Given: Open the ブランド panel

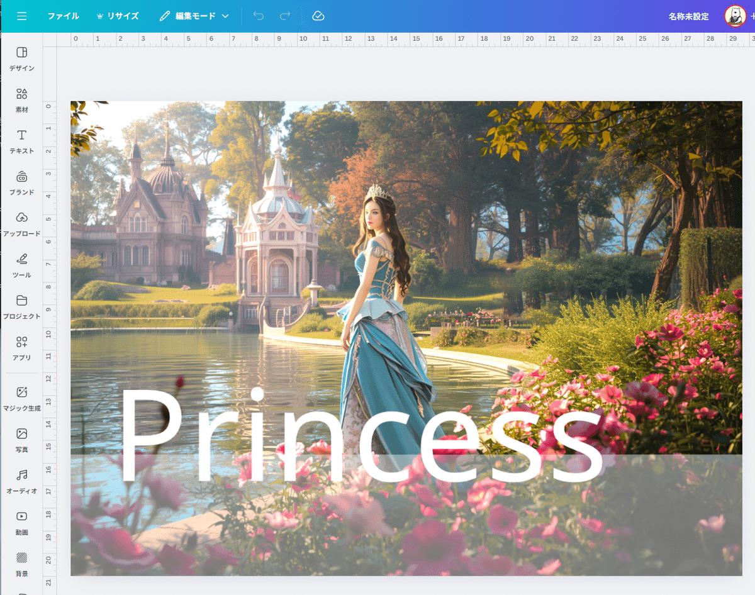Looking at the screenshot, I should tap(22, 183).
